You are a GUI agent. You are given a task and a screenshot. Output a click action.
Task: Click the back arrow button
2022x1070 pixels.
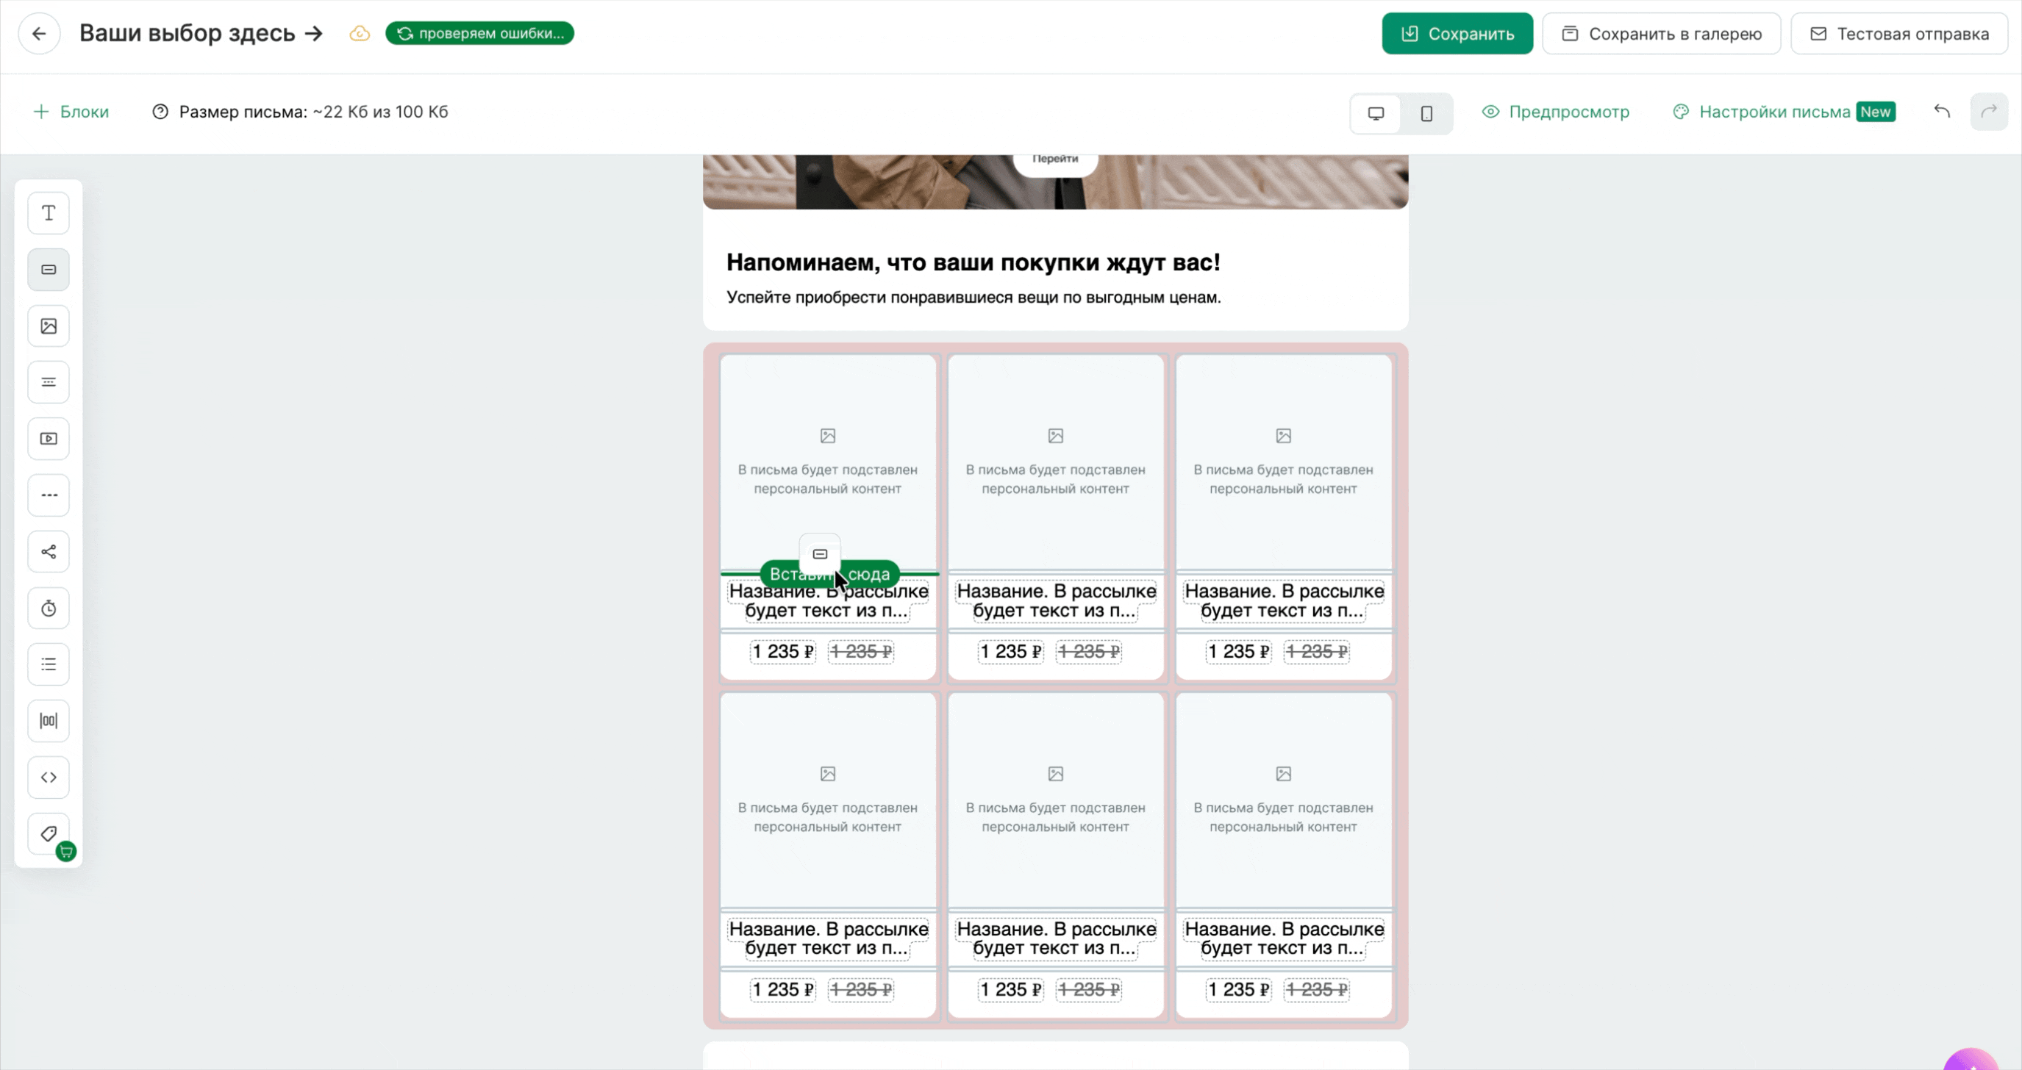(x=39, y=34)
